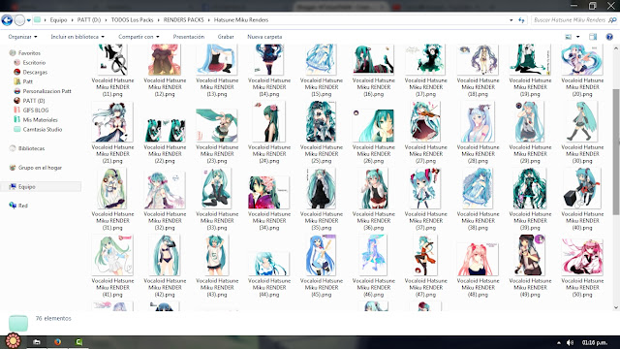Open the address bar history dropdown arrow
620x349 pixels.
click(511, 19)
